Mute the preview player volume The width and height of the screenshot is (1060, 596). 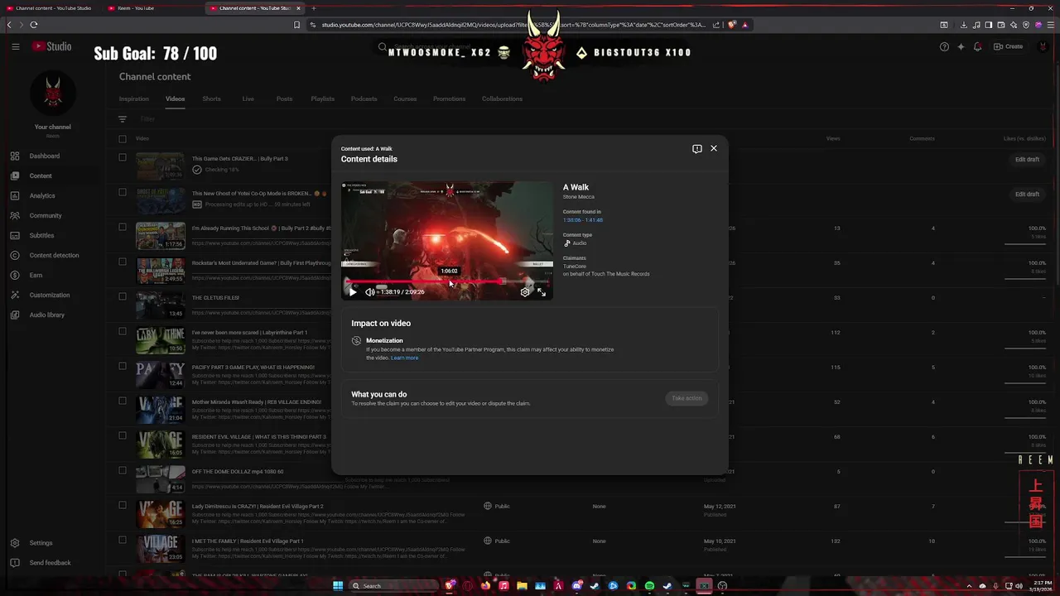pyautogui.click(x=369, y=291)
